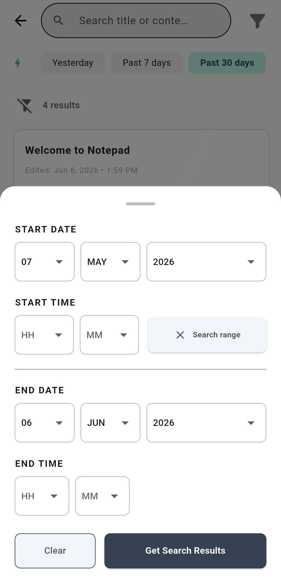
Task: Tap the back arrow icon
Action: pos(21,21)
